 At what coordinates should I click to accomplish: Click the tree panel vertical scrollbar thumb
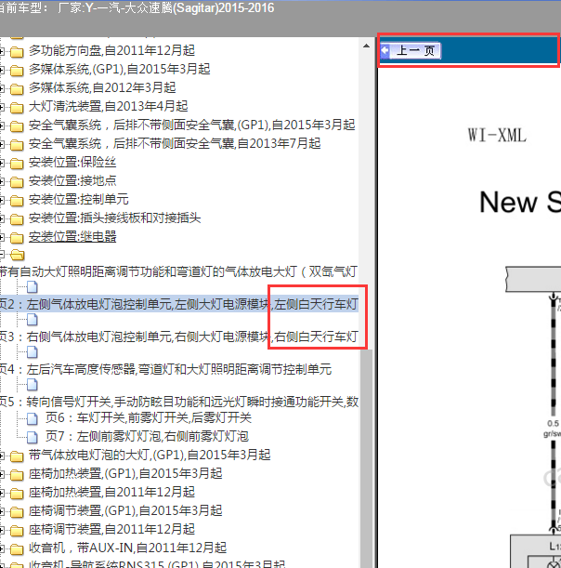(x=366, y=458)
